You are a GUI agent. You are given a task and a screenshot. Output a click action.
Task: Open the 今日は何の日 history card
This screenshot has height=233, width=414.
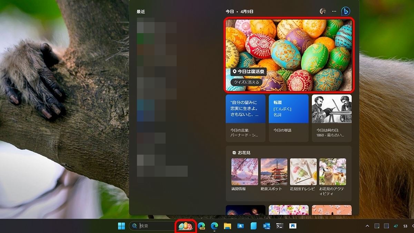point(332,117)
